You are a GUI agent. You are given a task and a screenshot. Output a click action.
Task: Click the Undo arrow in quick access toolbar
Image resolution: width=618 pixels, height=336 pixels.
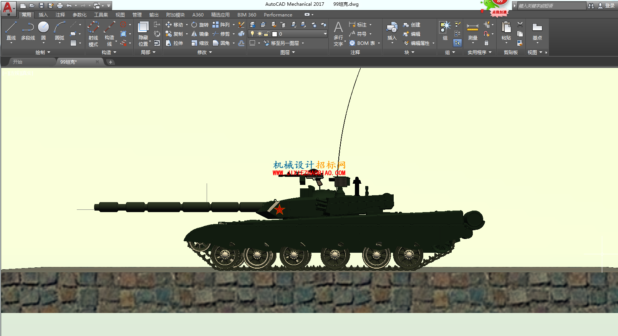[69, 5]
